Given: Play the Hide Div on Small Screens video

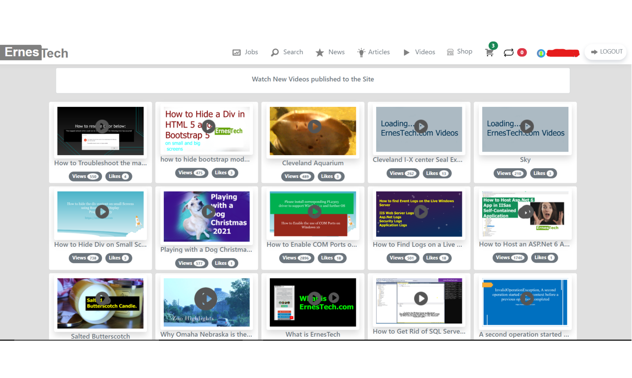Looking at the screenshot, I should coord(102,211).
